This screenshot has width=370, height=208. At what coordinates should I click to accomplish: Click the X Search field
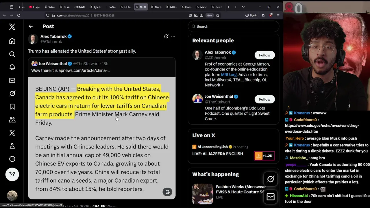pyautogui.click(x=234, y=26)
